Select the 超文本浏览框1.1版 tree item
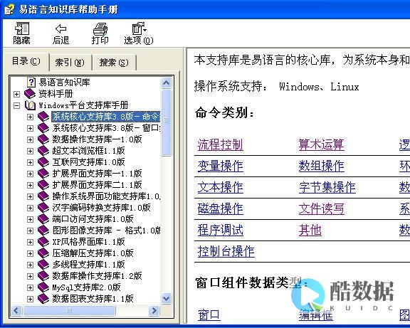The height and width of the screenshot is (328, 410). pyautogui.click(x=88, y=151)
